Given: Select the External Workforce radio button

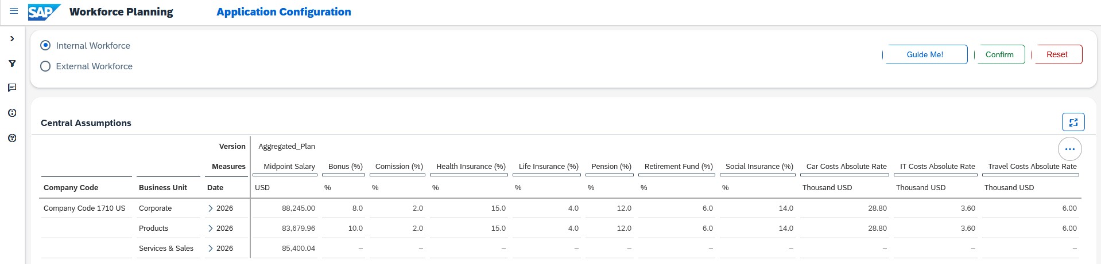Looking at the screenshot, I should 45,66.
